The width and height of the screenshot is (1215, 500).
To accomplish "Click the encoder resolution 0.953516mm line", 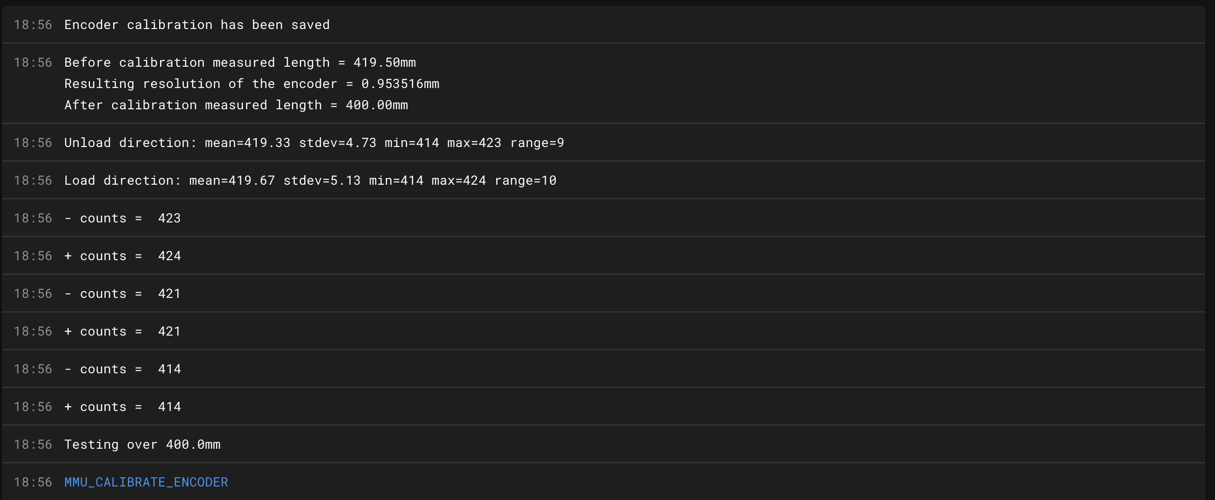I will [252, 84].
